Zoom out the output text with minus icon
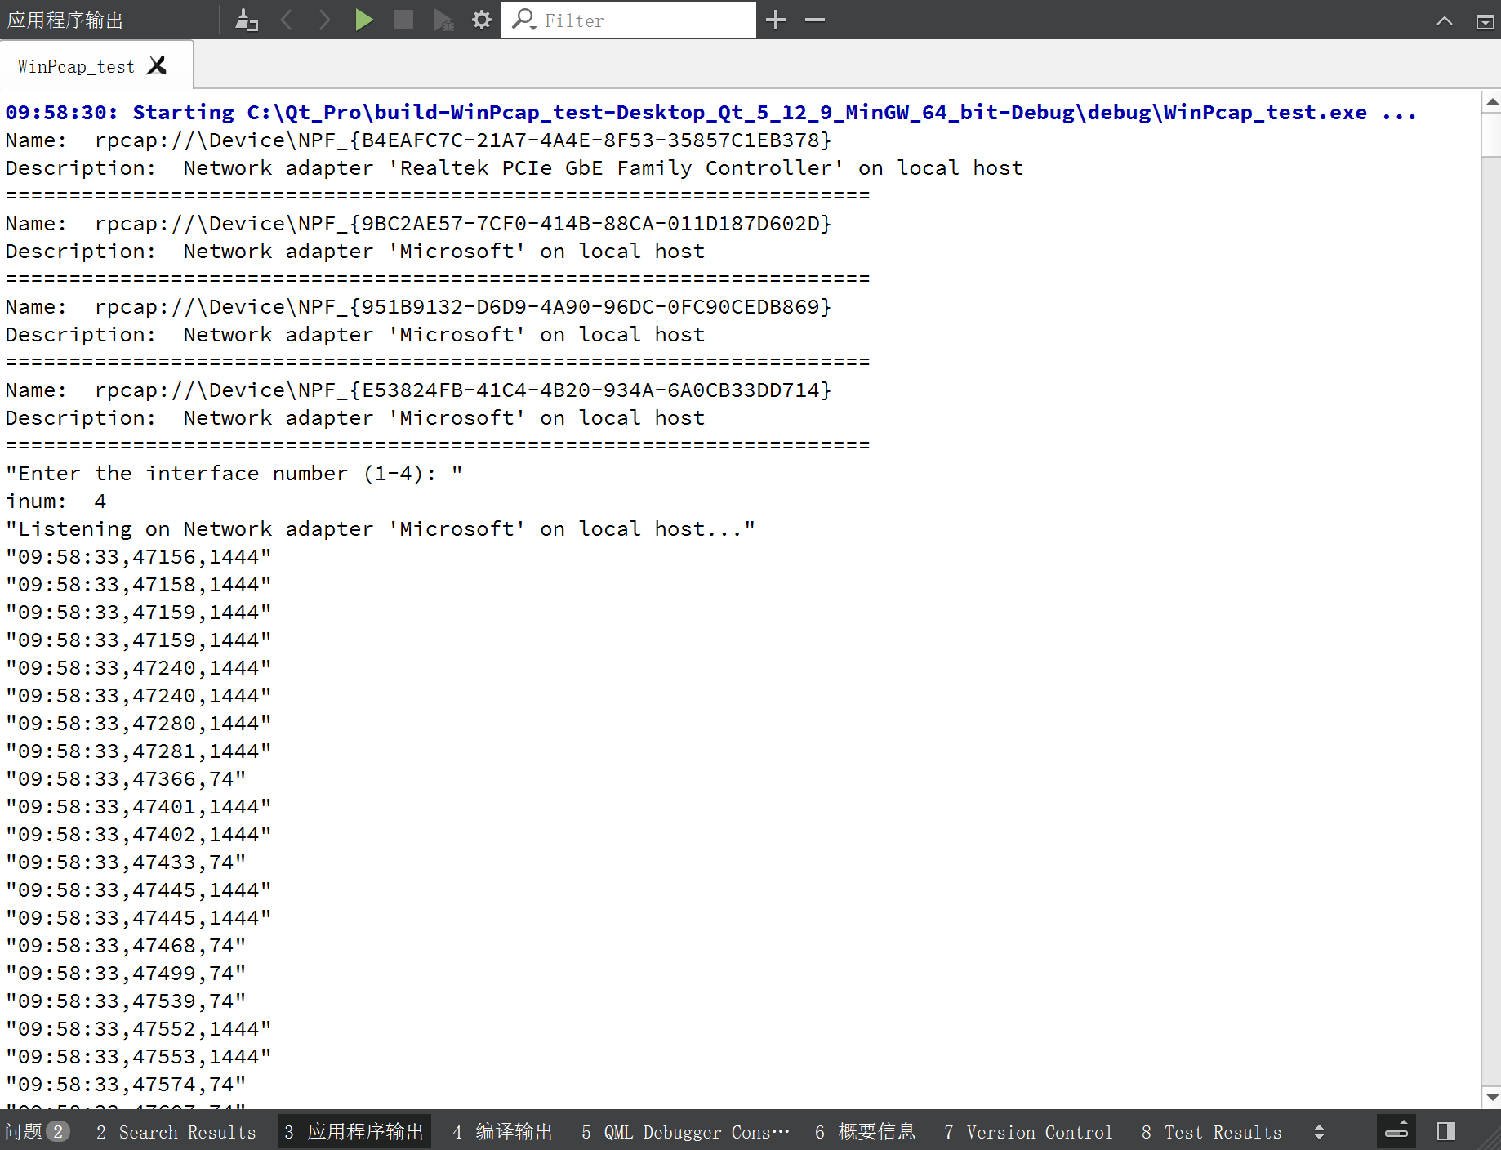 click(x=815, y=20)
